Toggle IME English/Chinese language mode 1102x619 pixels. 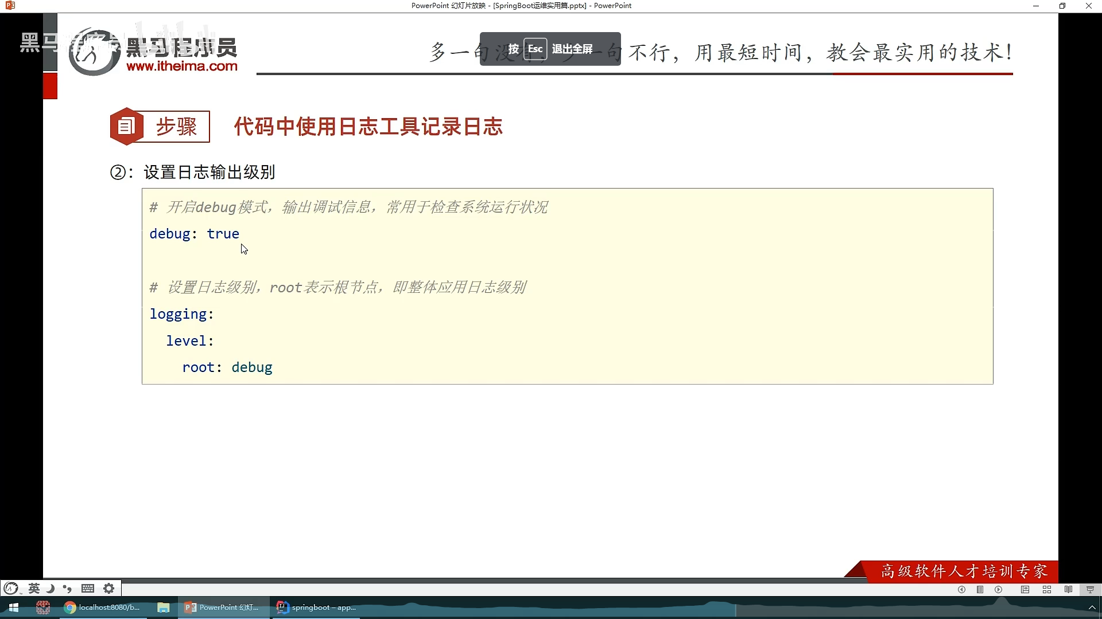point(34,588)
